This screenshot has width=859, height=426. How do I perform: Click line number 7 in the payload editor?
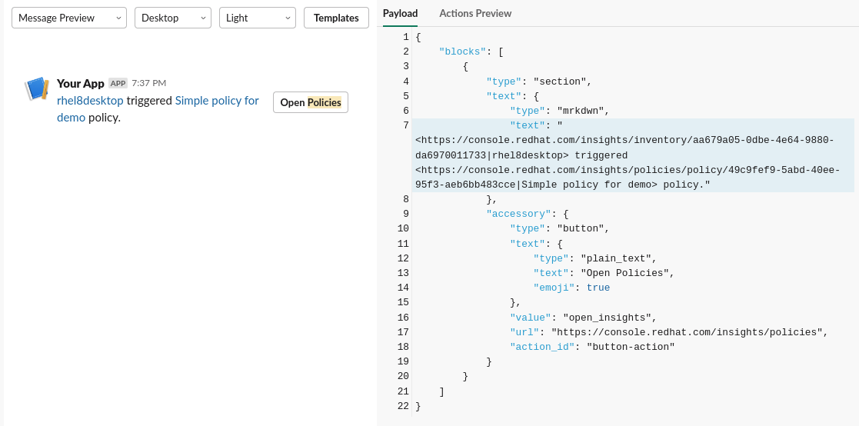tap(405, 125)
